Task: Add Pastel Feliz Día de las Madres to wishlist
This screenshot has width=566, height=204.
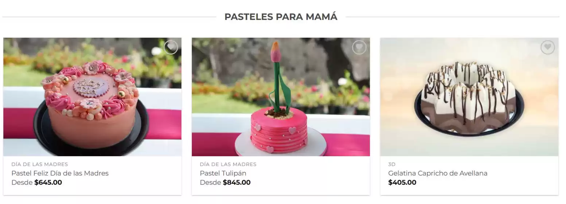Action: tap(171, 47)
